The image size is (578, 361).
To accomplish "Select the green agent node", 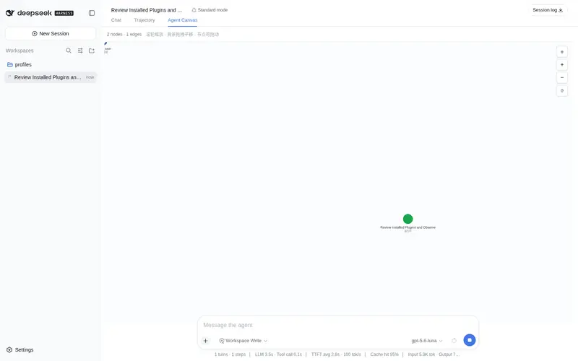I will (407, 219).
